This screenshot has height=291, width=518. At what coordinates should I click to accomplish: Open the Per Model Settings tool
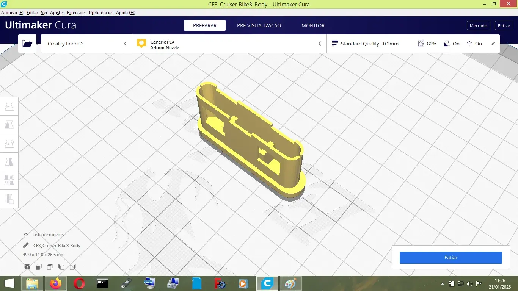9,180
